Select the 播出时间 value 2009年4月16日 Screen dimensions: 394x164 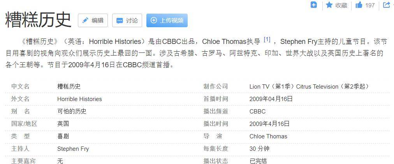270,124
